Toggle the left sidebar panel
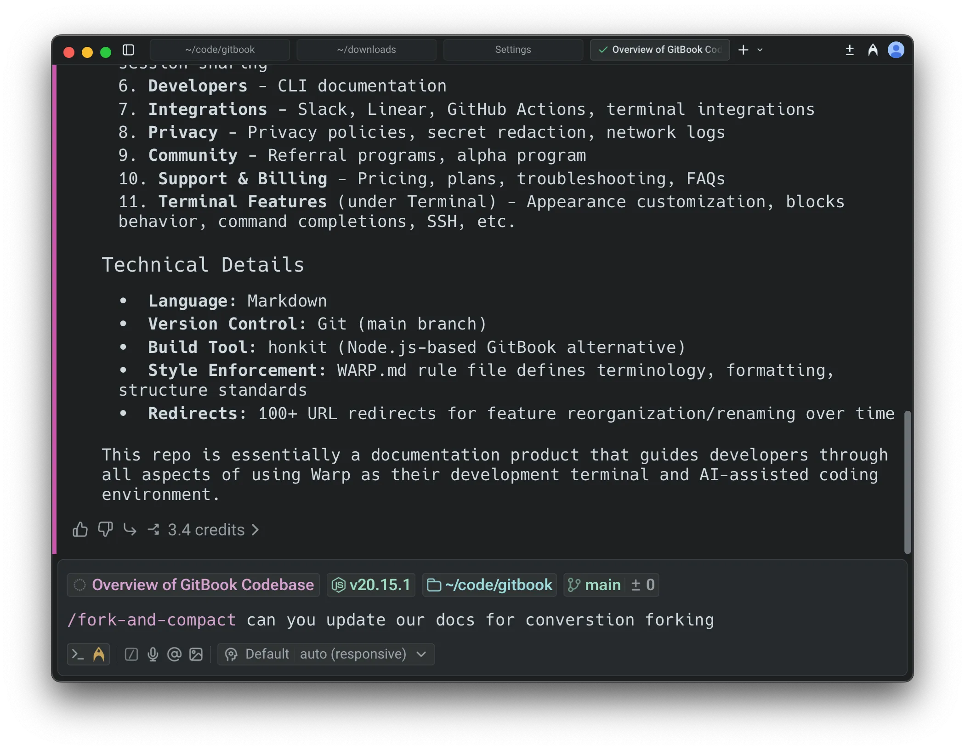 [x=129, y=50]
